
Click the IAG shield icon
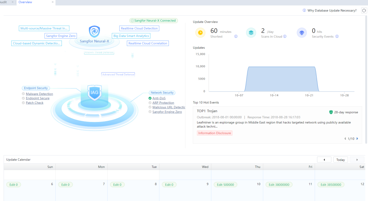(x=94, y=92)
